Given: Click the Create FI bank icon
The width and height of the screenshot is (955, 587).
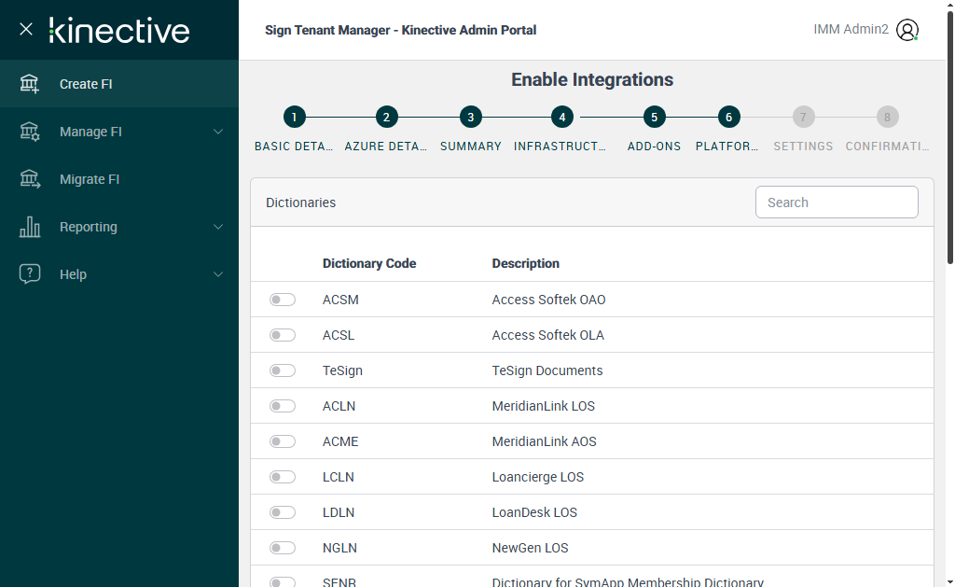Looking at the screenshot, I should click(30, 84).
